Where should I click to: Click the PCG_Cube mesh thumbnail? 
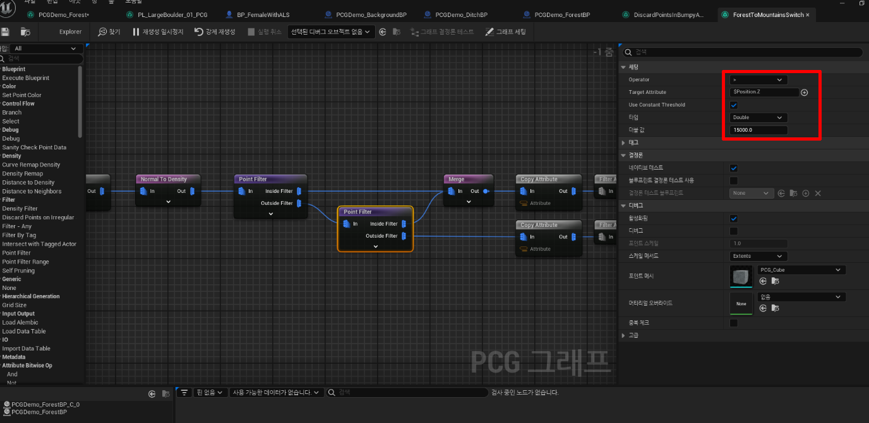pyautogui.click(x=741, y=276)
